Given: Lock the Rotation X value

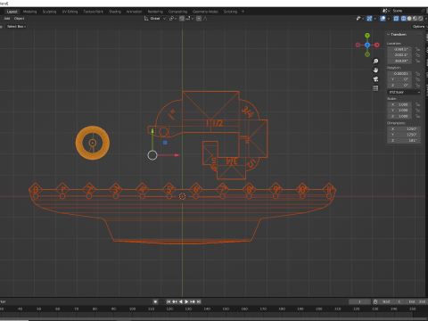Looking at the screenshot, I should pyautogui.click(x=418, y=74).
